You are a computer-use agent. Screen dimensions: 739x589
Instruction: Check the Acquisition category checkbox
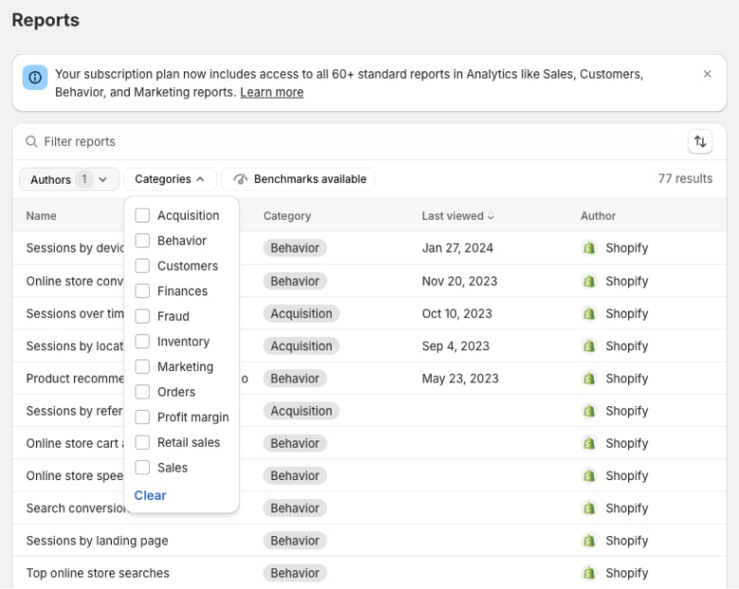(142, 216)
